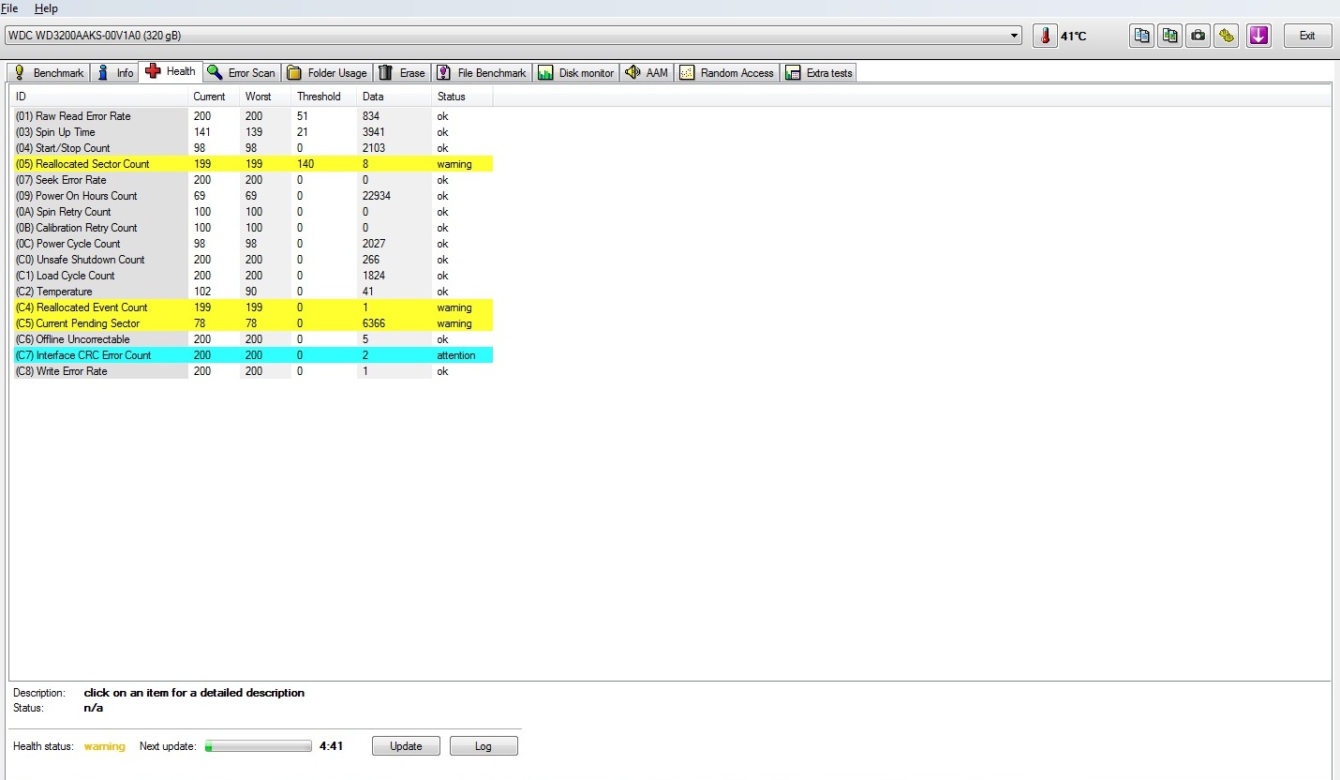Select the Reallocated Sector Count row

pyautogui.click(x=93, y=164)
